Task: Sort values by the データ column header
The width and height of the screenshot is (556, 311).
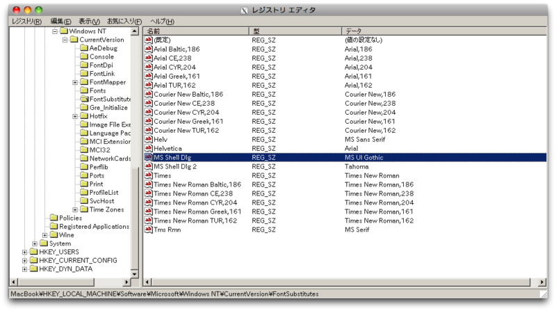Action: [444, 31]
